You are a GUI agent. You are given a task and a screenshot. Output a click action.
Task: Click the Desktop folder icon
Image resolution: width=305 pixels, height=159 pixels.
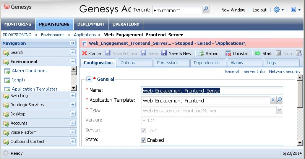point(6,114)
